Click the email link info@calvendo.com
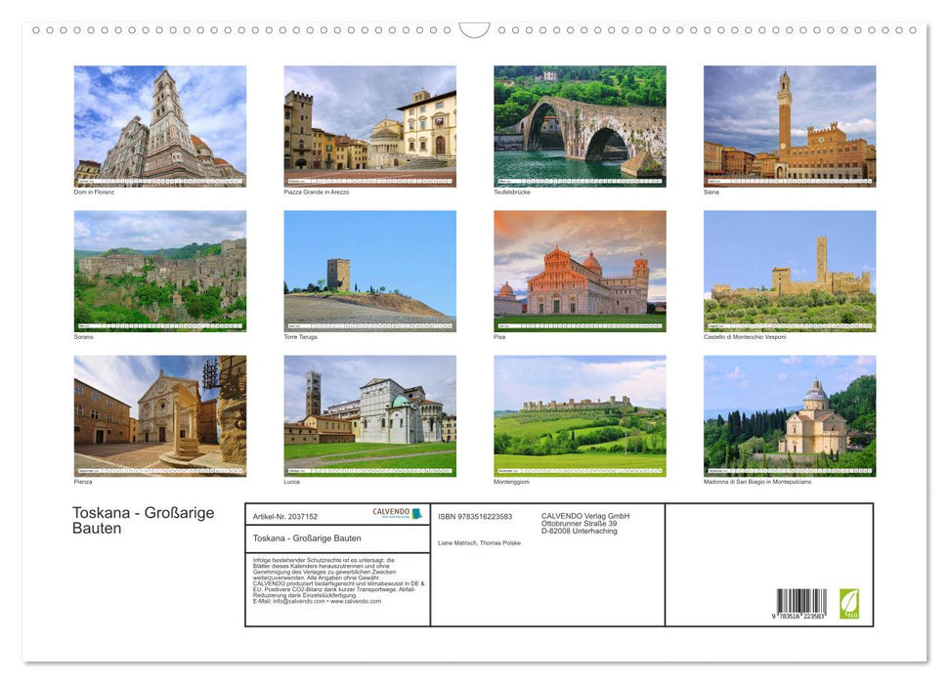Image resolution: width=949 pixels, height=684 pixels. [x=289, y=600]
